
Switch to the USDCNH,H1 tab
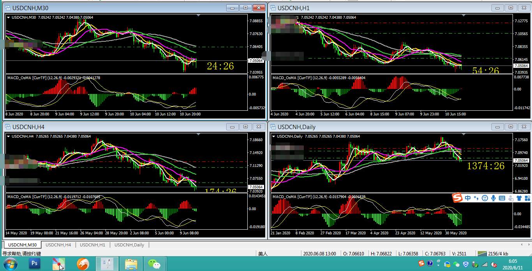pos(92,245)
